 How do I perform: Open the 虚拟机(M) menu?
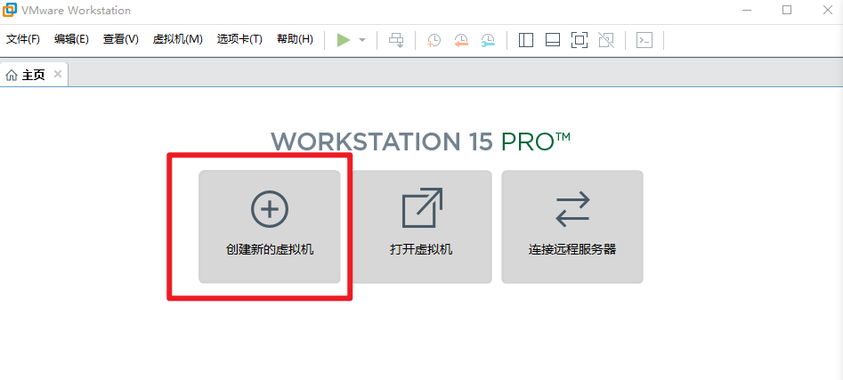(178, 39)
